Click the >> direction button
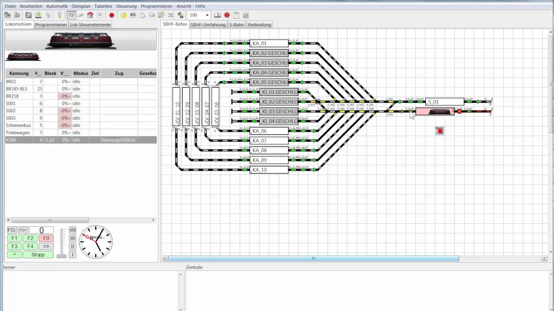Screen dimensions: 554x311 [46, 246]
